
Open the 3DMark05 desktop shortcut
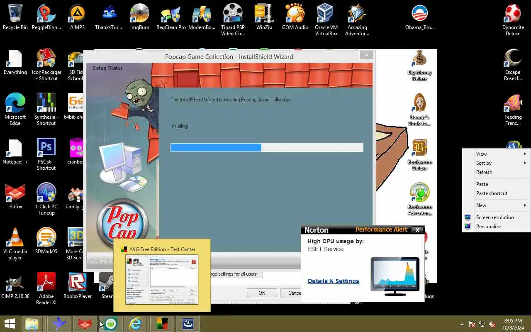click(46, 241)
